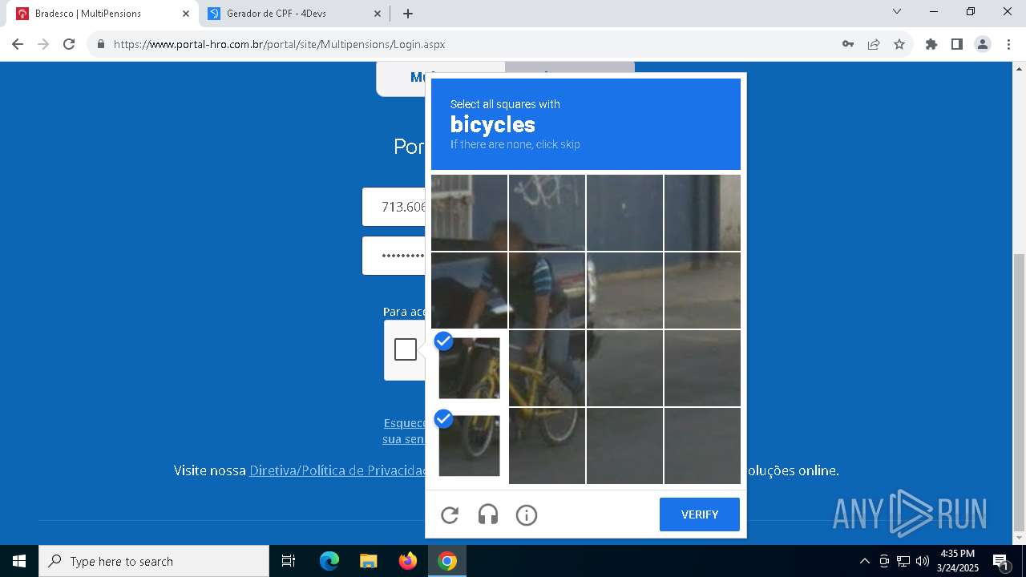The image size is (1026, 577).
Task: Open clock showing 4:35 PM
Action: (958, 561)
